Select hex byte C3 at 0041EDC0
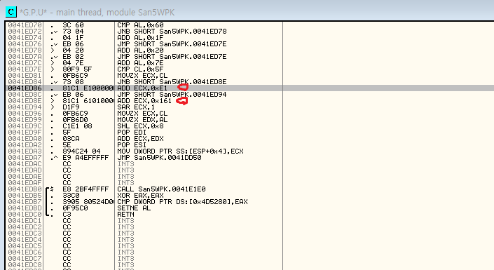This screenshot has height=270, width=494. (67, 214)
